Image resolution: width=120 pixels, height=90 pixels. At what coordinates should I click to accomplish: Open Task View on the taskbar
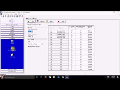(37, 77)
